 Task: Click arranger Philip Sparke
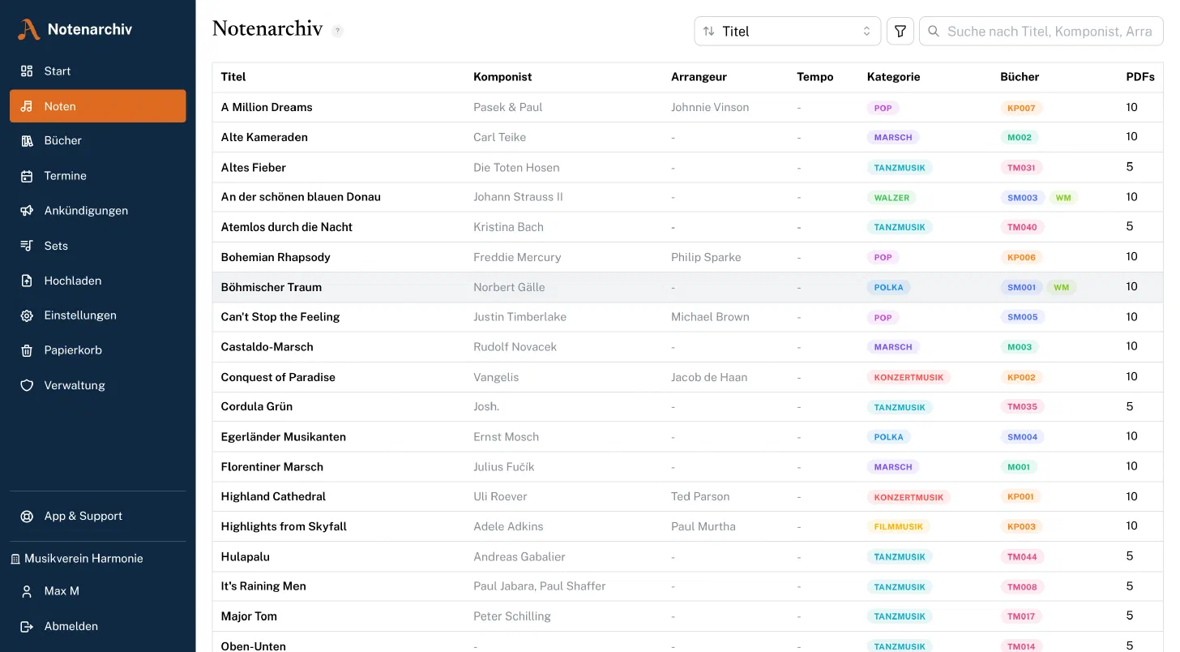706,257
